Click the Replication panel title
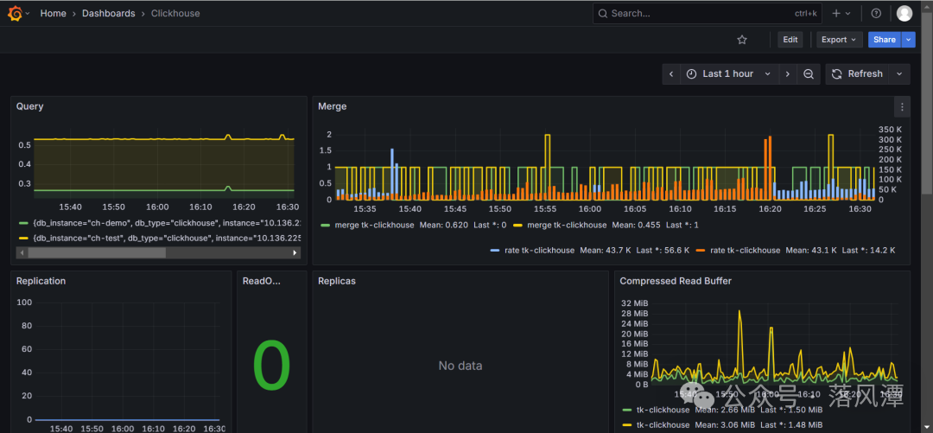The image size is (933, 433). [x=41, y=281]
